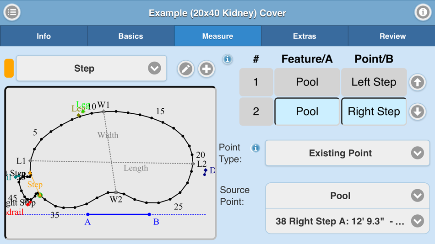435x244 pixels.
Task: Expand the Existing Point type dropdown
Action: coord(348,153)
